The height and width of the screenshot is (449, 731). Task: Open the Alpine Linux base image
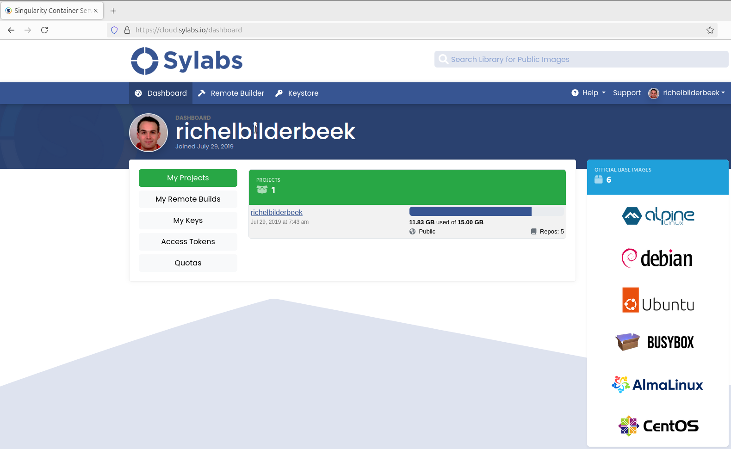[x=657, y=216]
